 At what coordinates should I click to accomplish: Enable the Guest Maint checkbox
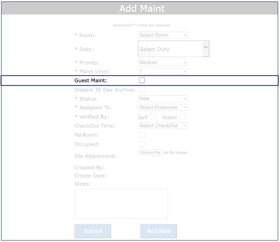[x=142, y=80]
